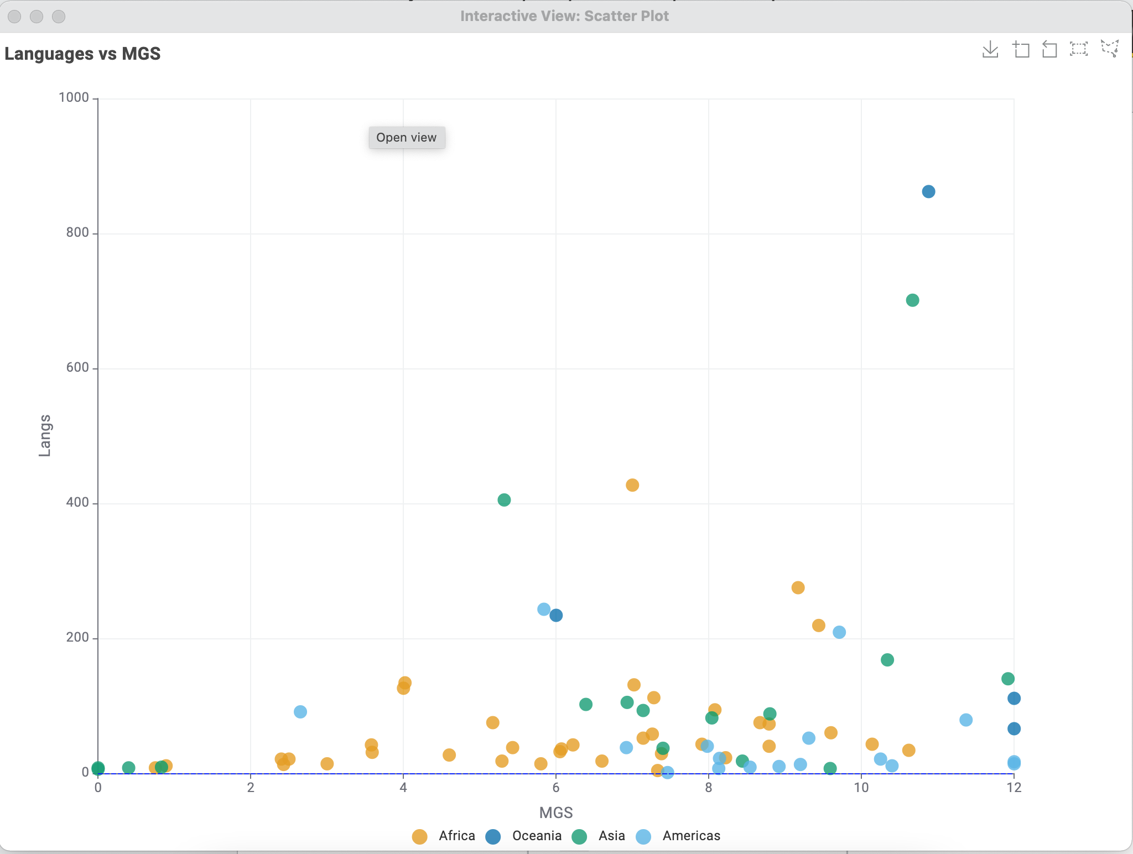Select the Americas point near 243 Langs
Viewport: 1133px width, 854px height.
pos(544,609)
